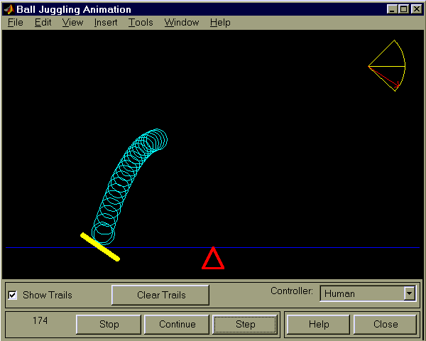Open the Help menu
Viewport: 426px width, 341px height.
(220, 23)
